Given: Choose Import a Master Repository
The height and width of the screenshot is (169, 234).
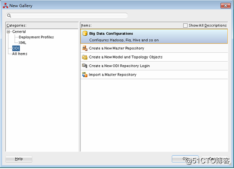Looking at the screenshot, I should click(154, 75).
